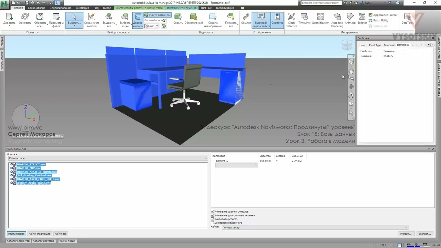Viewport: 441px width, 248px height.
Task: Click Скрыть невыбранные icon
Action: point(213,17)
